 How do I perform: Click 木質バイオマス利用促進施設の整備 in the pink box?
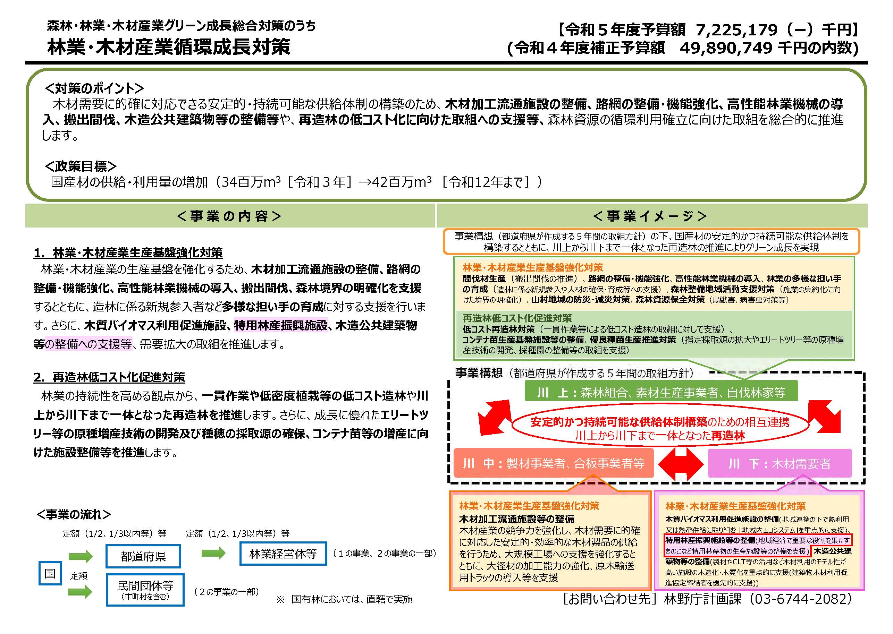pos(722,519)
